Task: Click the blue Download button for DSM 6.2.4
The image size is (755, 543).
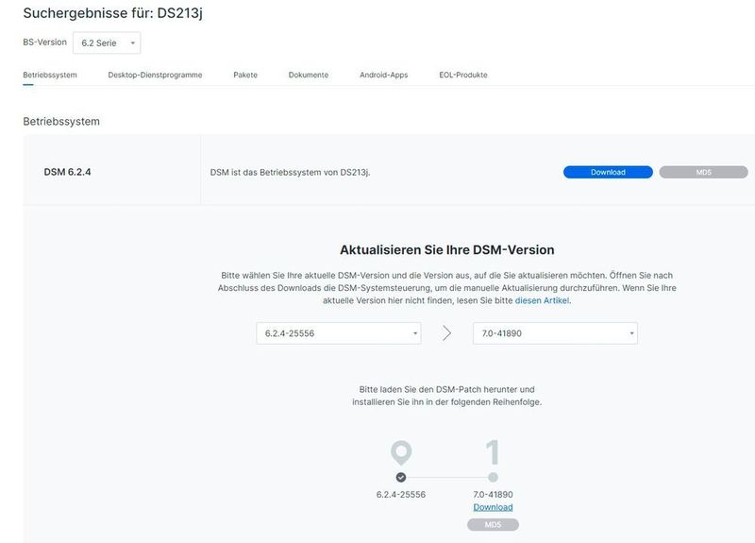Action: pos(608,172)
